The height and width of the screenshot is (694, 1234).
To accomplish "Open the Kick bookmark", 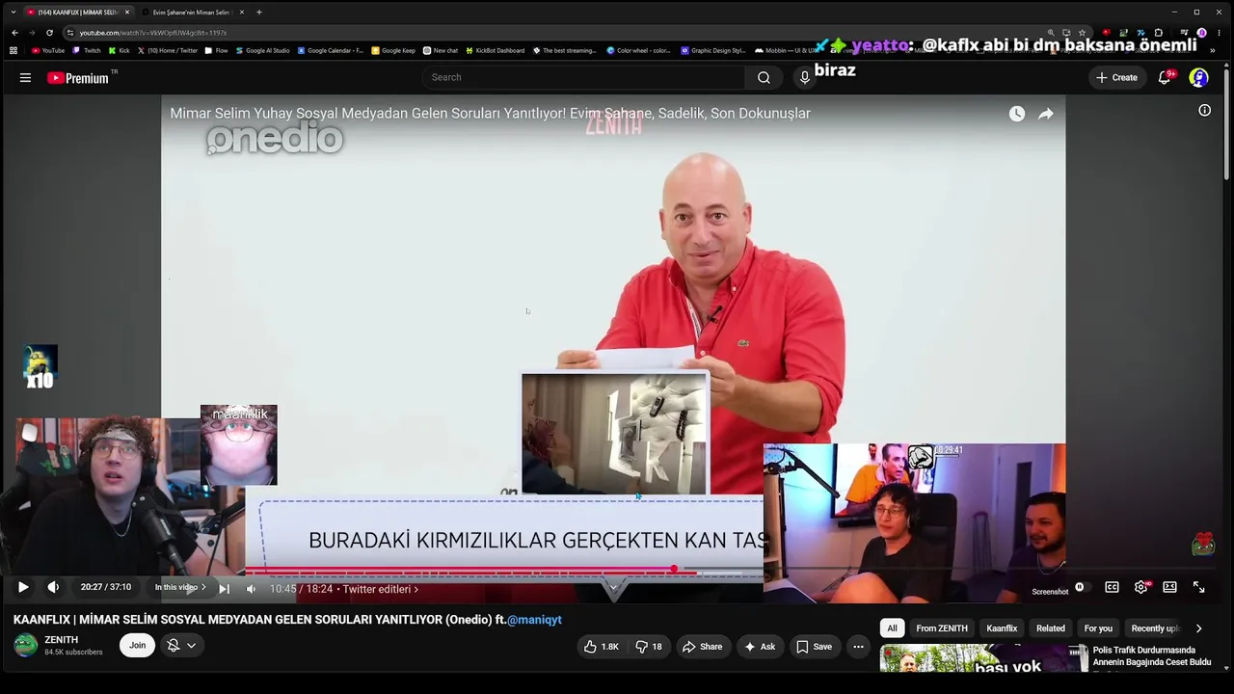I will 120,50.
